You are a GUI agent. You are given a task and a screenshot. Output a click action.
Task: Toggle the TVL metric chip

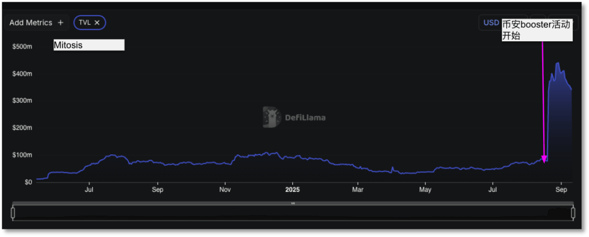[x=85, y=22]
